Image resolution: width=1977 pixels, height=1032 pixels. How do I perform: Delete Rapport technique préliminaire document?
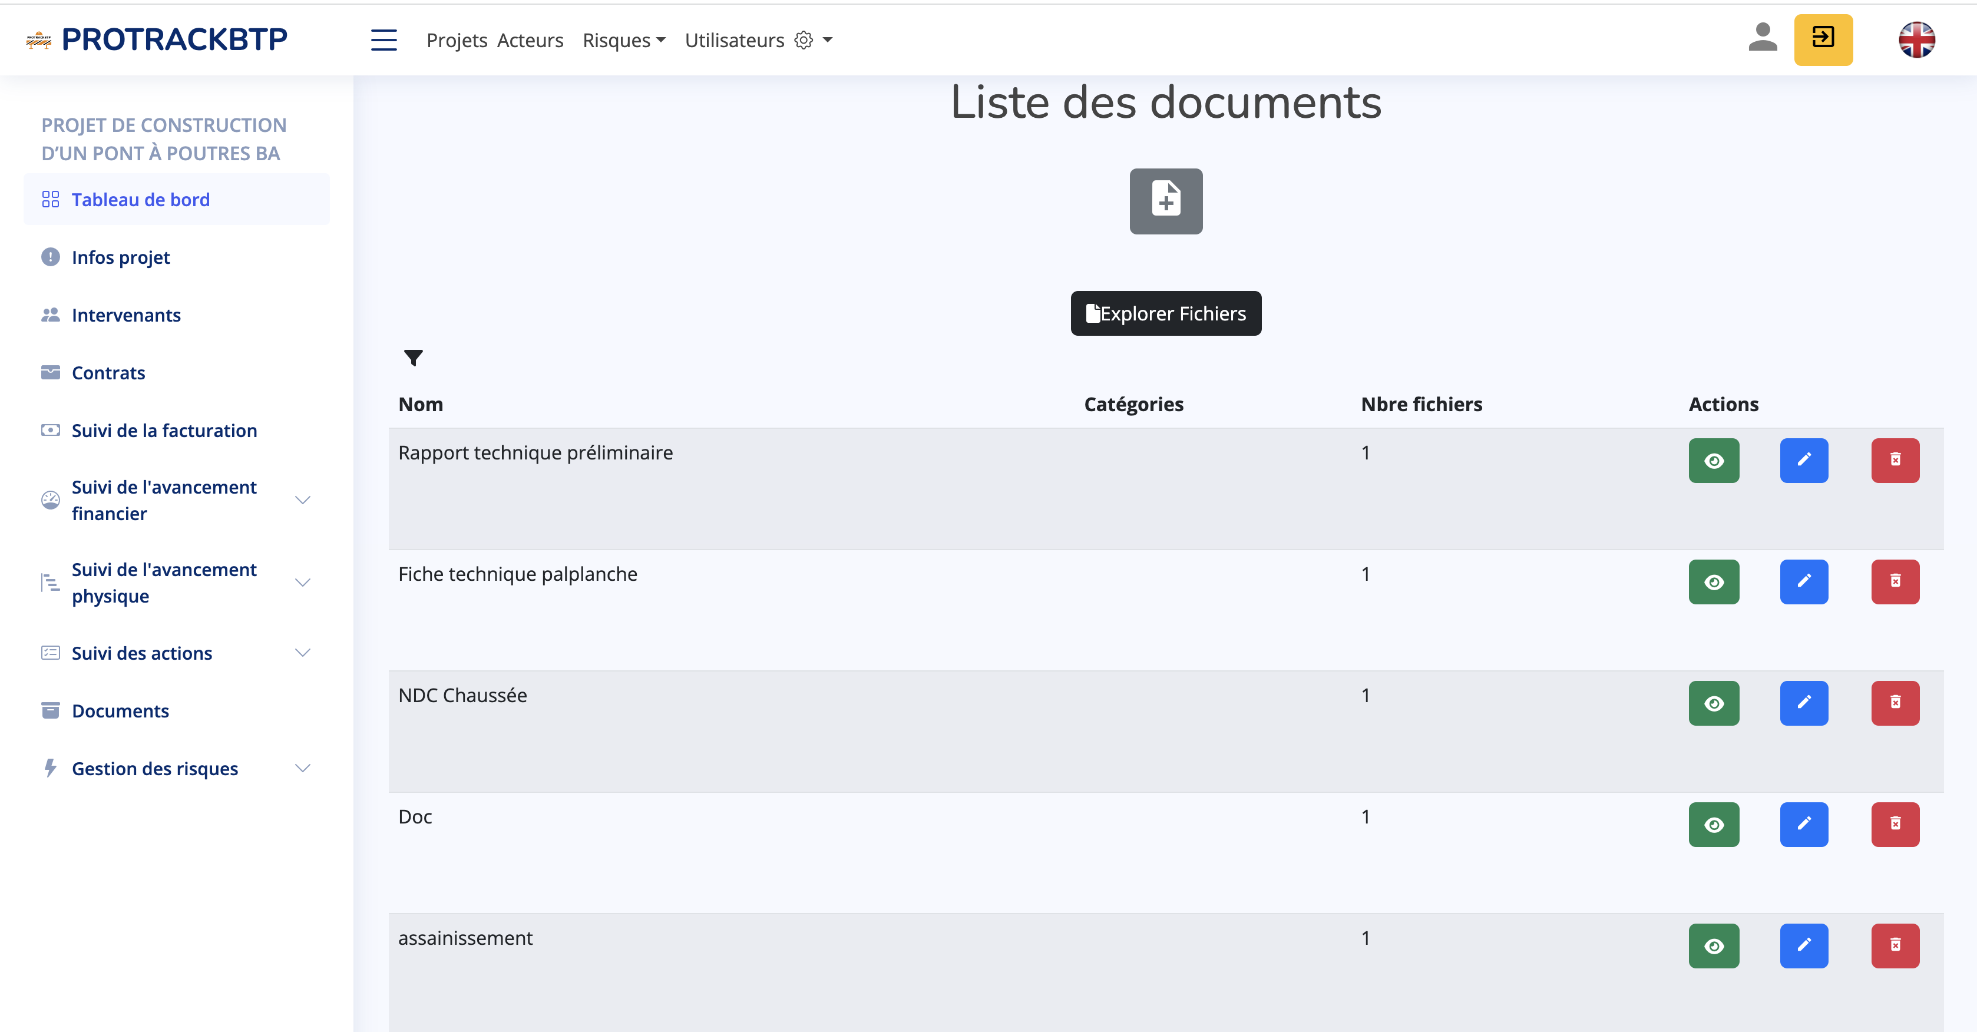(1895, 461)
